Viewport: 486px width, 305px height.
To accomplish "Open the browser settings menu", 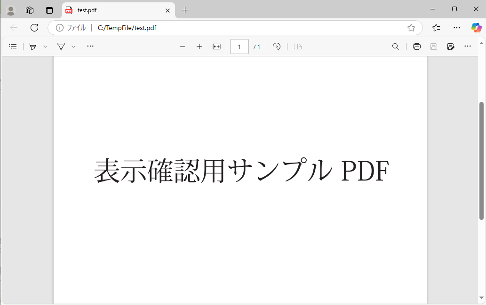I will [457, 28].
